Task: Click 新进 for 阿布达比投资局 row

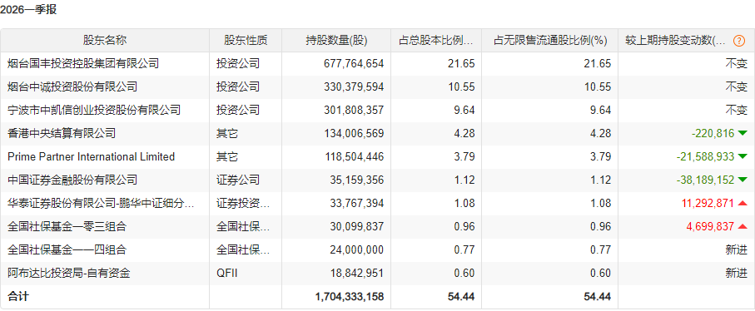Action: point(737,274)
